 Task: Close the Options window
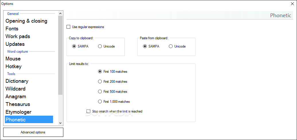click(x=292, y=4)
